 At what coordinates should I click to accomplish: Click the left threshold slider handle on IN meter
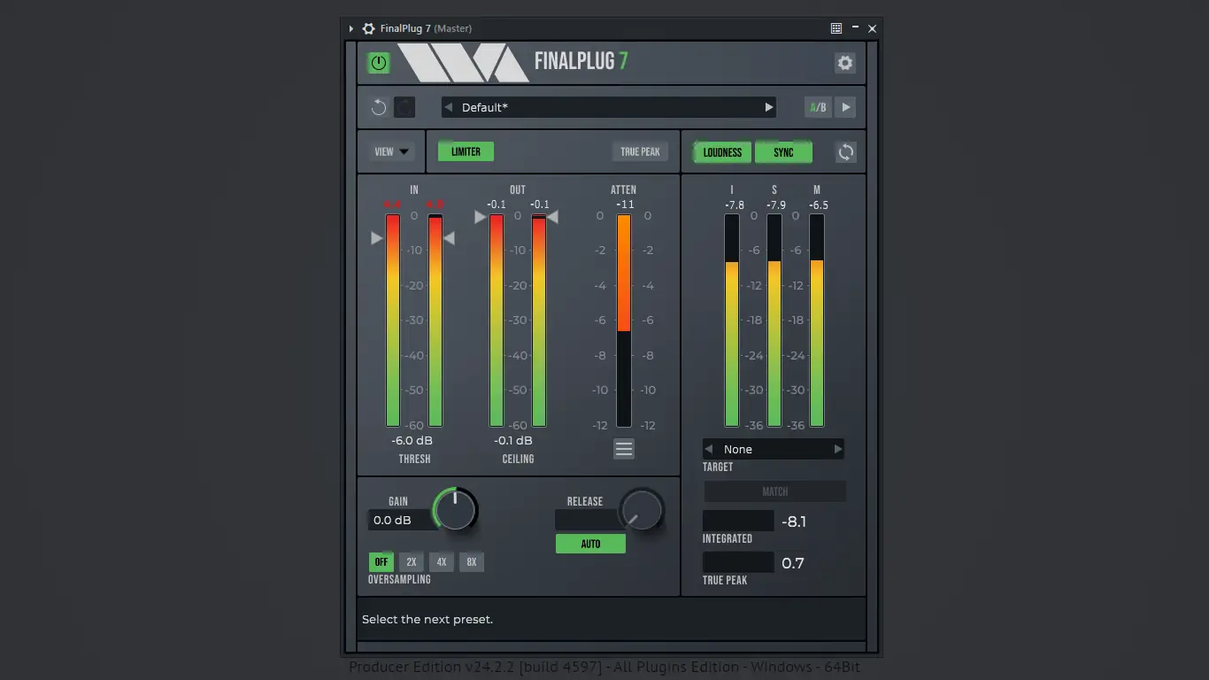pyautogui.click(x=377, y=238)
